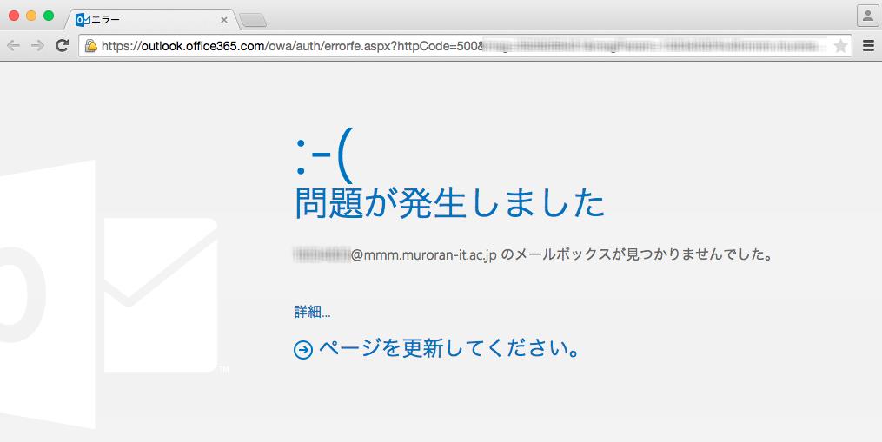The height and width of the screenshot is (442, 882).
Task: Open the Chrome hamburger menu
Action: (868, 46)
